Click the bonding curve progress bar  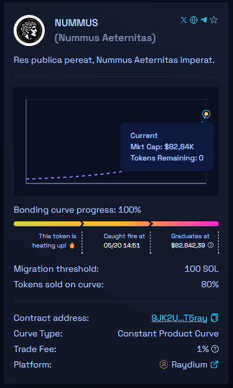click(116, 224)
